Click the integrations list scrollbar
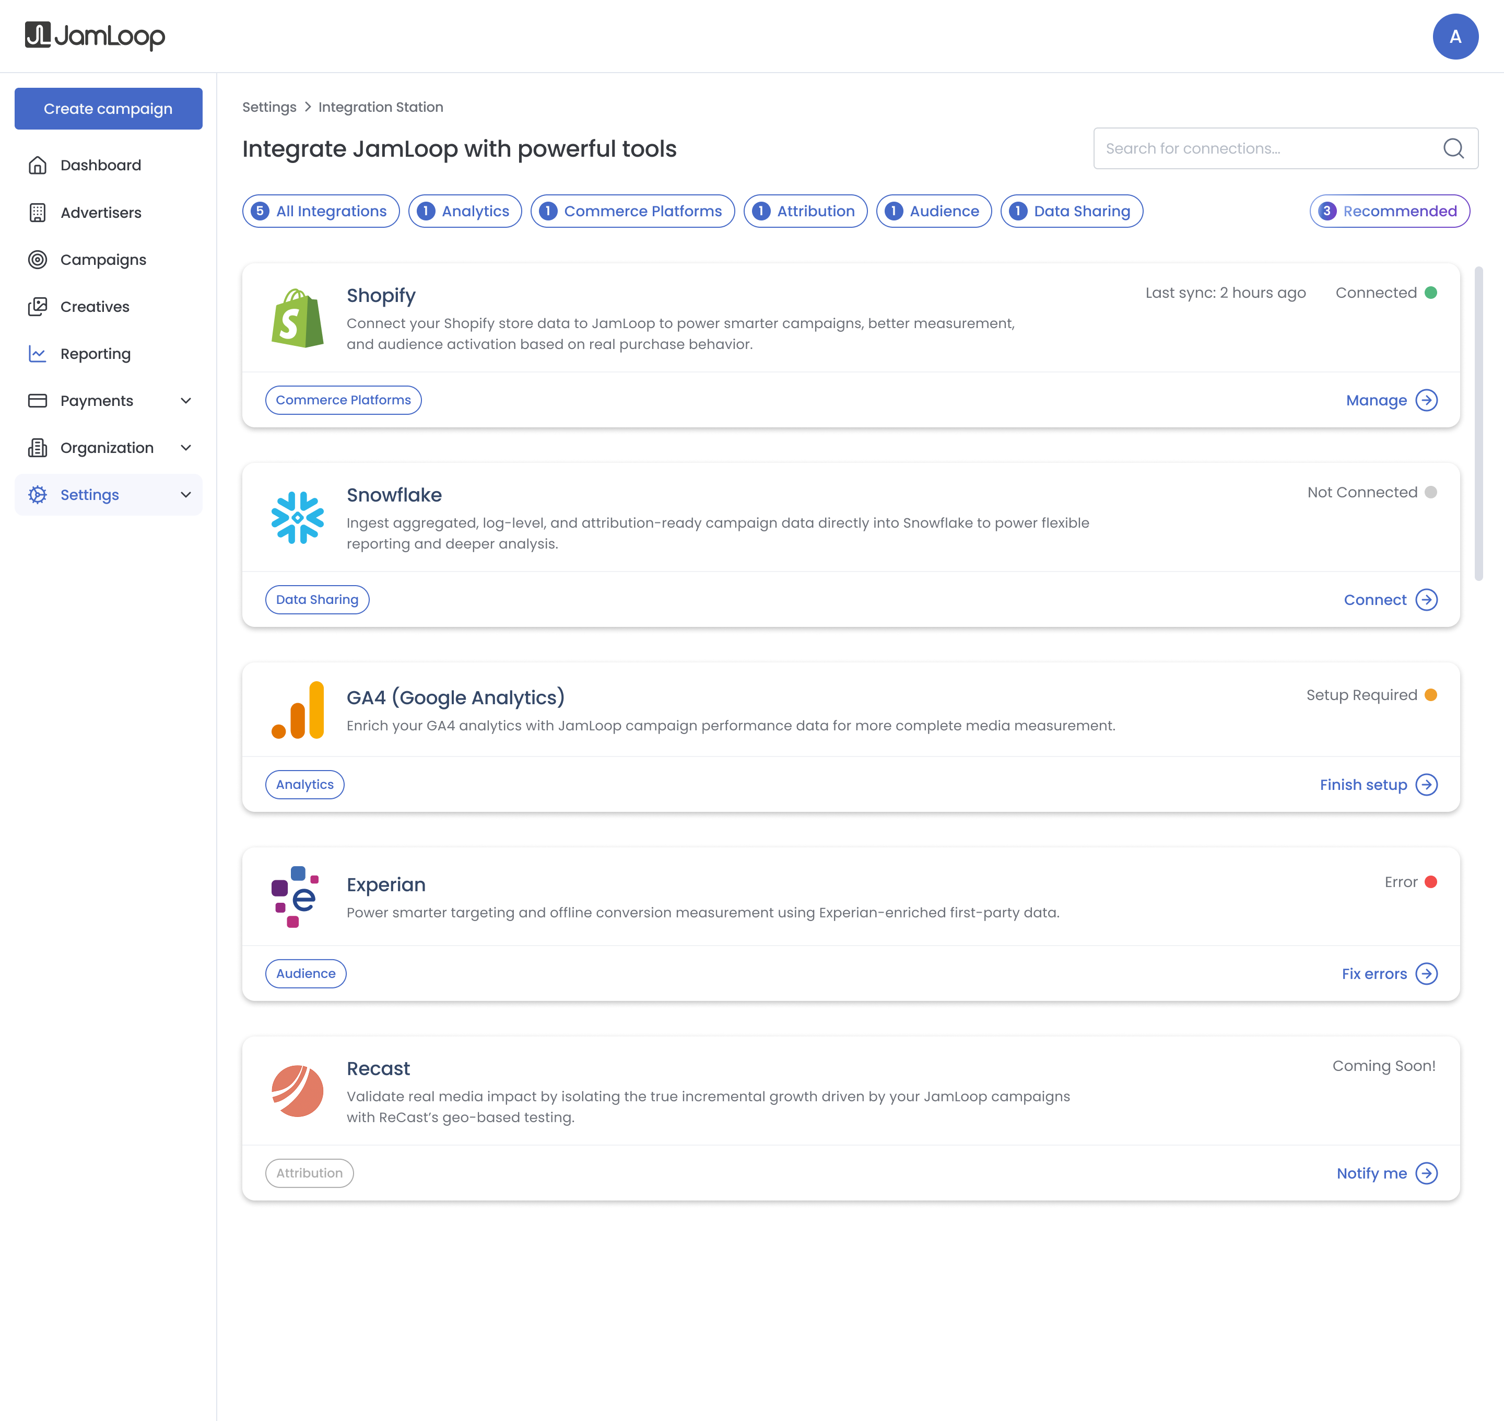The width and height of the screenshot is (1504, 1421). tap(1478, 424)
